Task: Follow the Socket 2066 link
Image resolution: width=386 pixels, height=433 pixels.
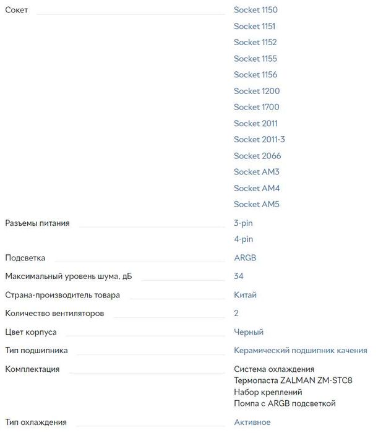Action: [257, 156]
